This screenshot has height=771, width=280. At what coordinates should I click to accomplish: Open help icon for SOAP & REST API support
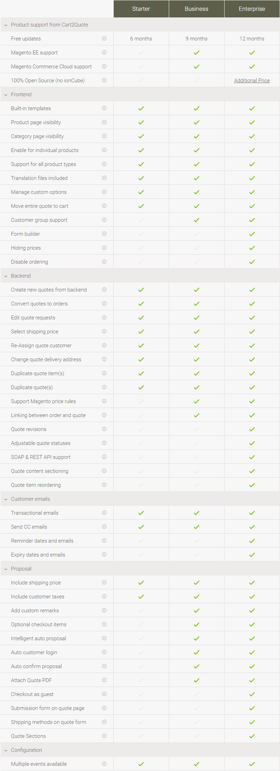pos(104,457)
